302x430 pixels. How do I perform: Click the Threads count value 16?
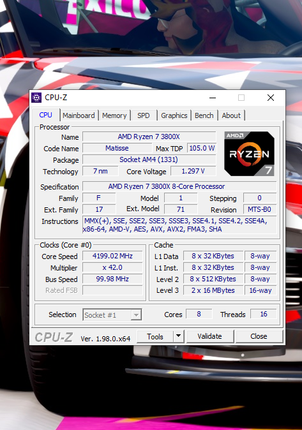(264, 314)
